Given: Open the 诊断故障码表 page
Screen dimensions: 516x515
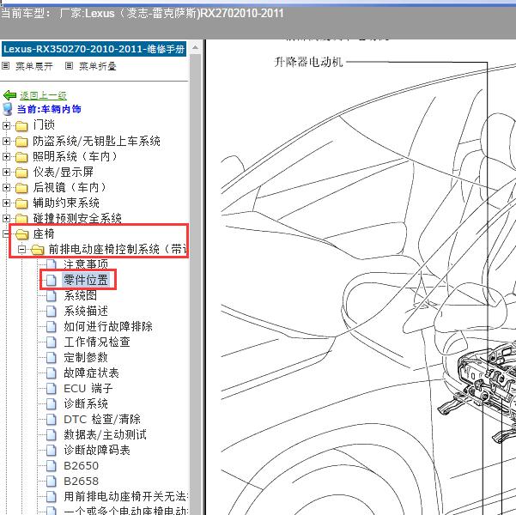Looking at the screenshot, I should 97,450.
